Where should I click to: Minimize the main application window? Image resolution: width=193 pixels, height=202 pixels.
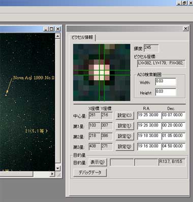pyautogui.click(x=179, y=3)
